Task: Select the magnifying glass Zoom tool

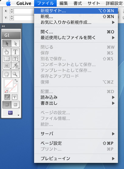Action: coord(15,74)
